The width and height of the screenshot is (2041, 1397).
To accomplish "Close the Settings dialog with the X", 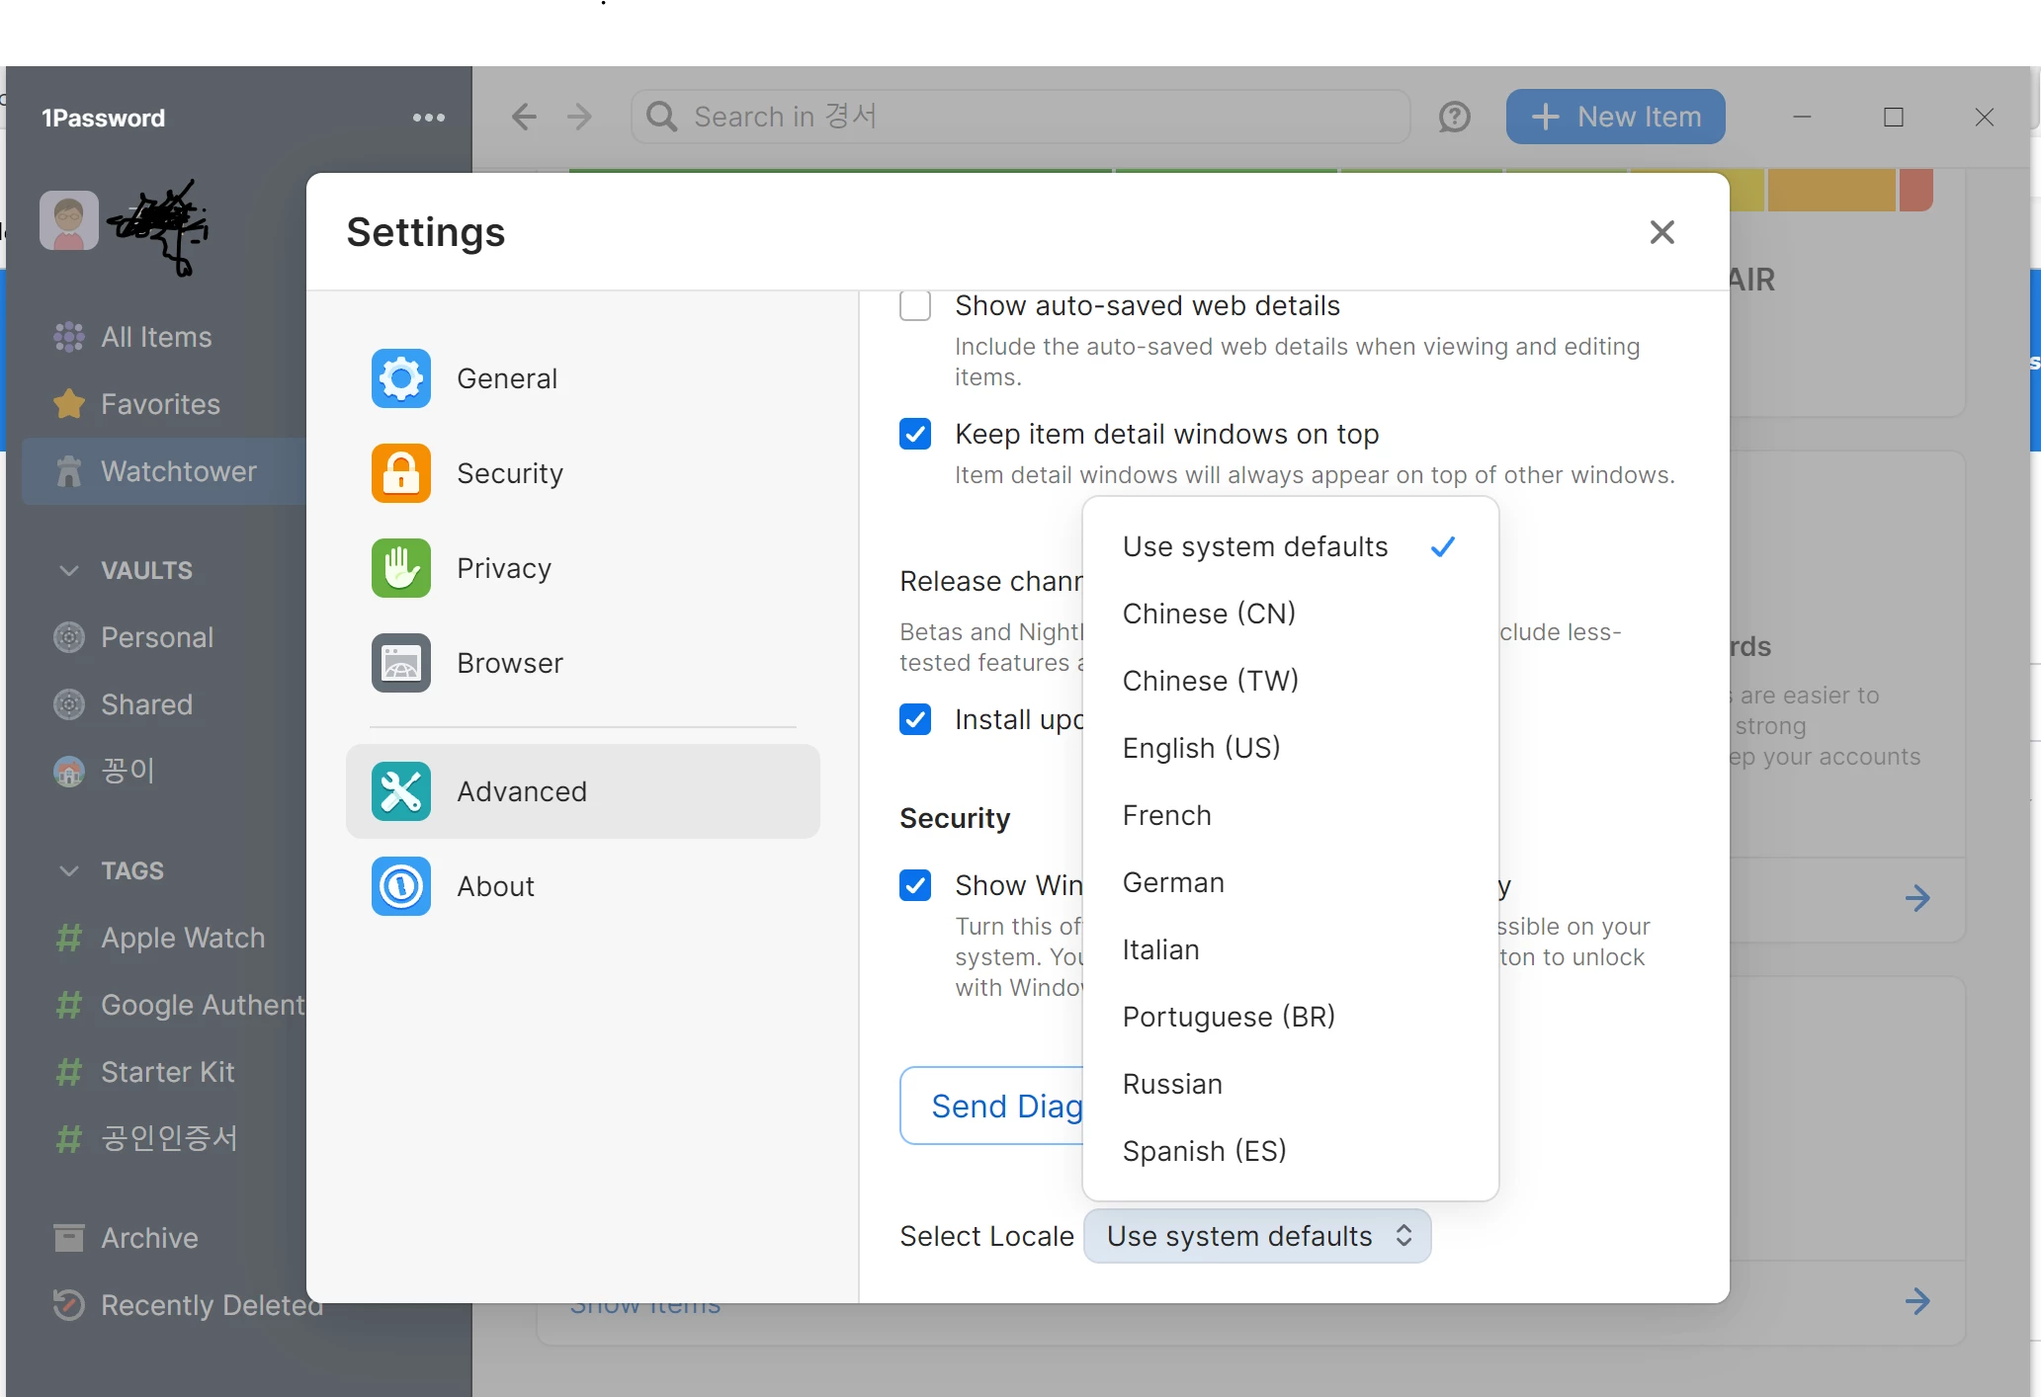I will pos(1662,232).
